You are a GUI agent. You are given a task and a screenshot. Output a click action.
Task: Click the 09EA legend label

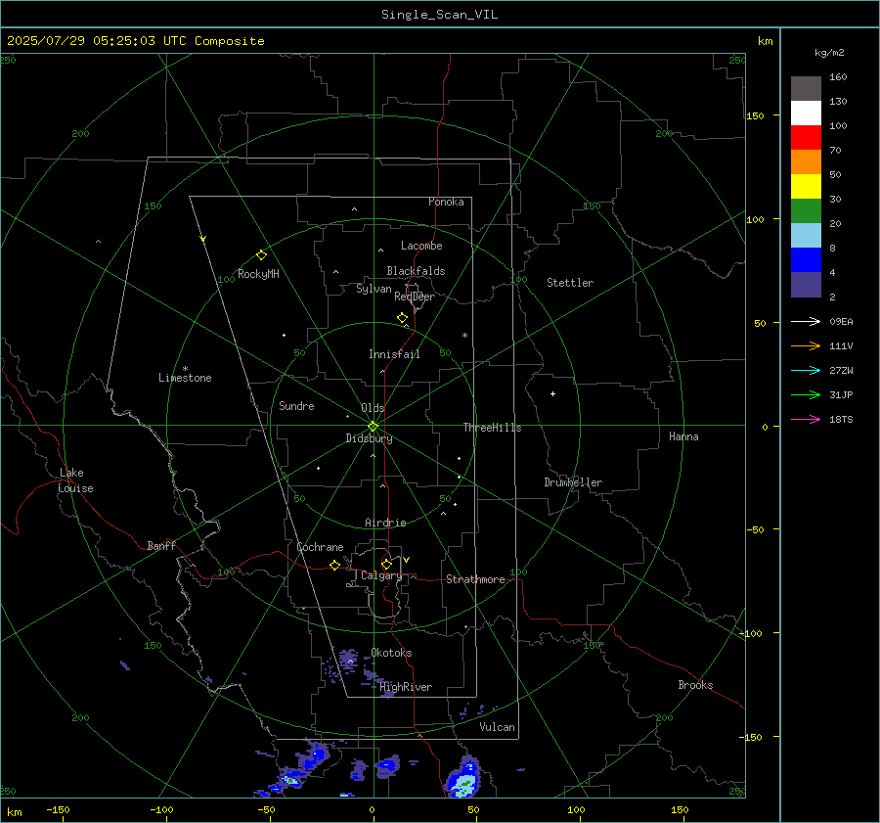pyautogui.click(x=841, y=321)
